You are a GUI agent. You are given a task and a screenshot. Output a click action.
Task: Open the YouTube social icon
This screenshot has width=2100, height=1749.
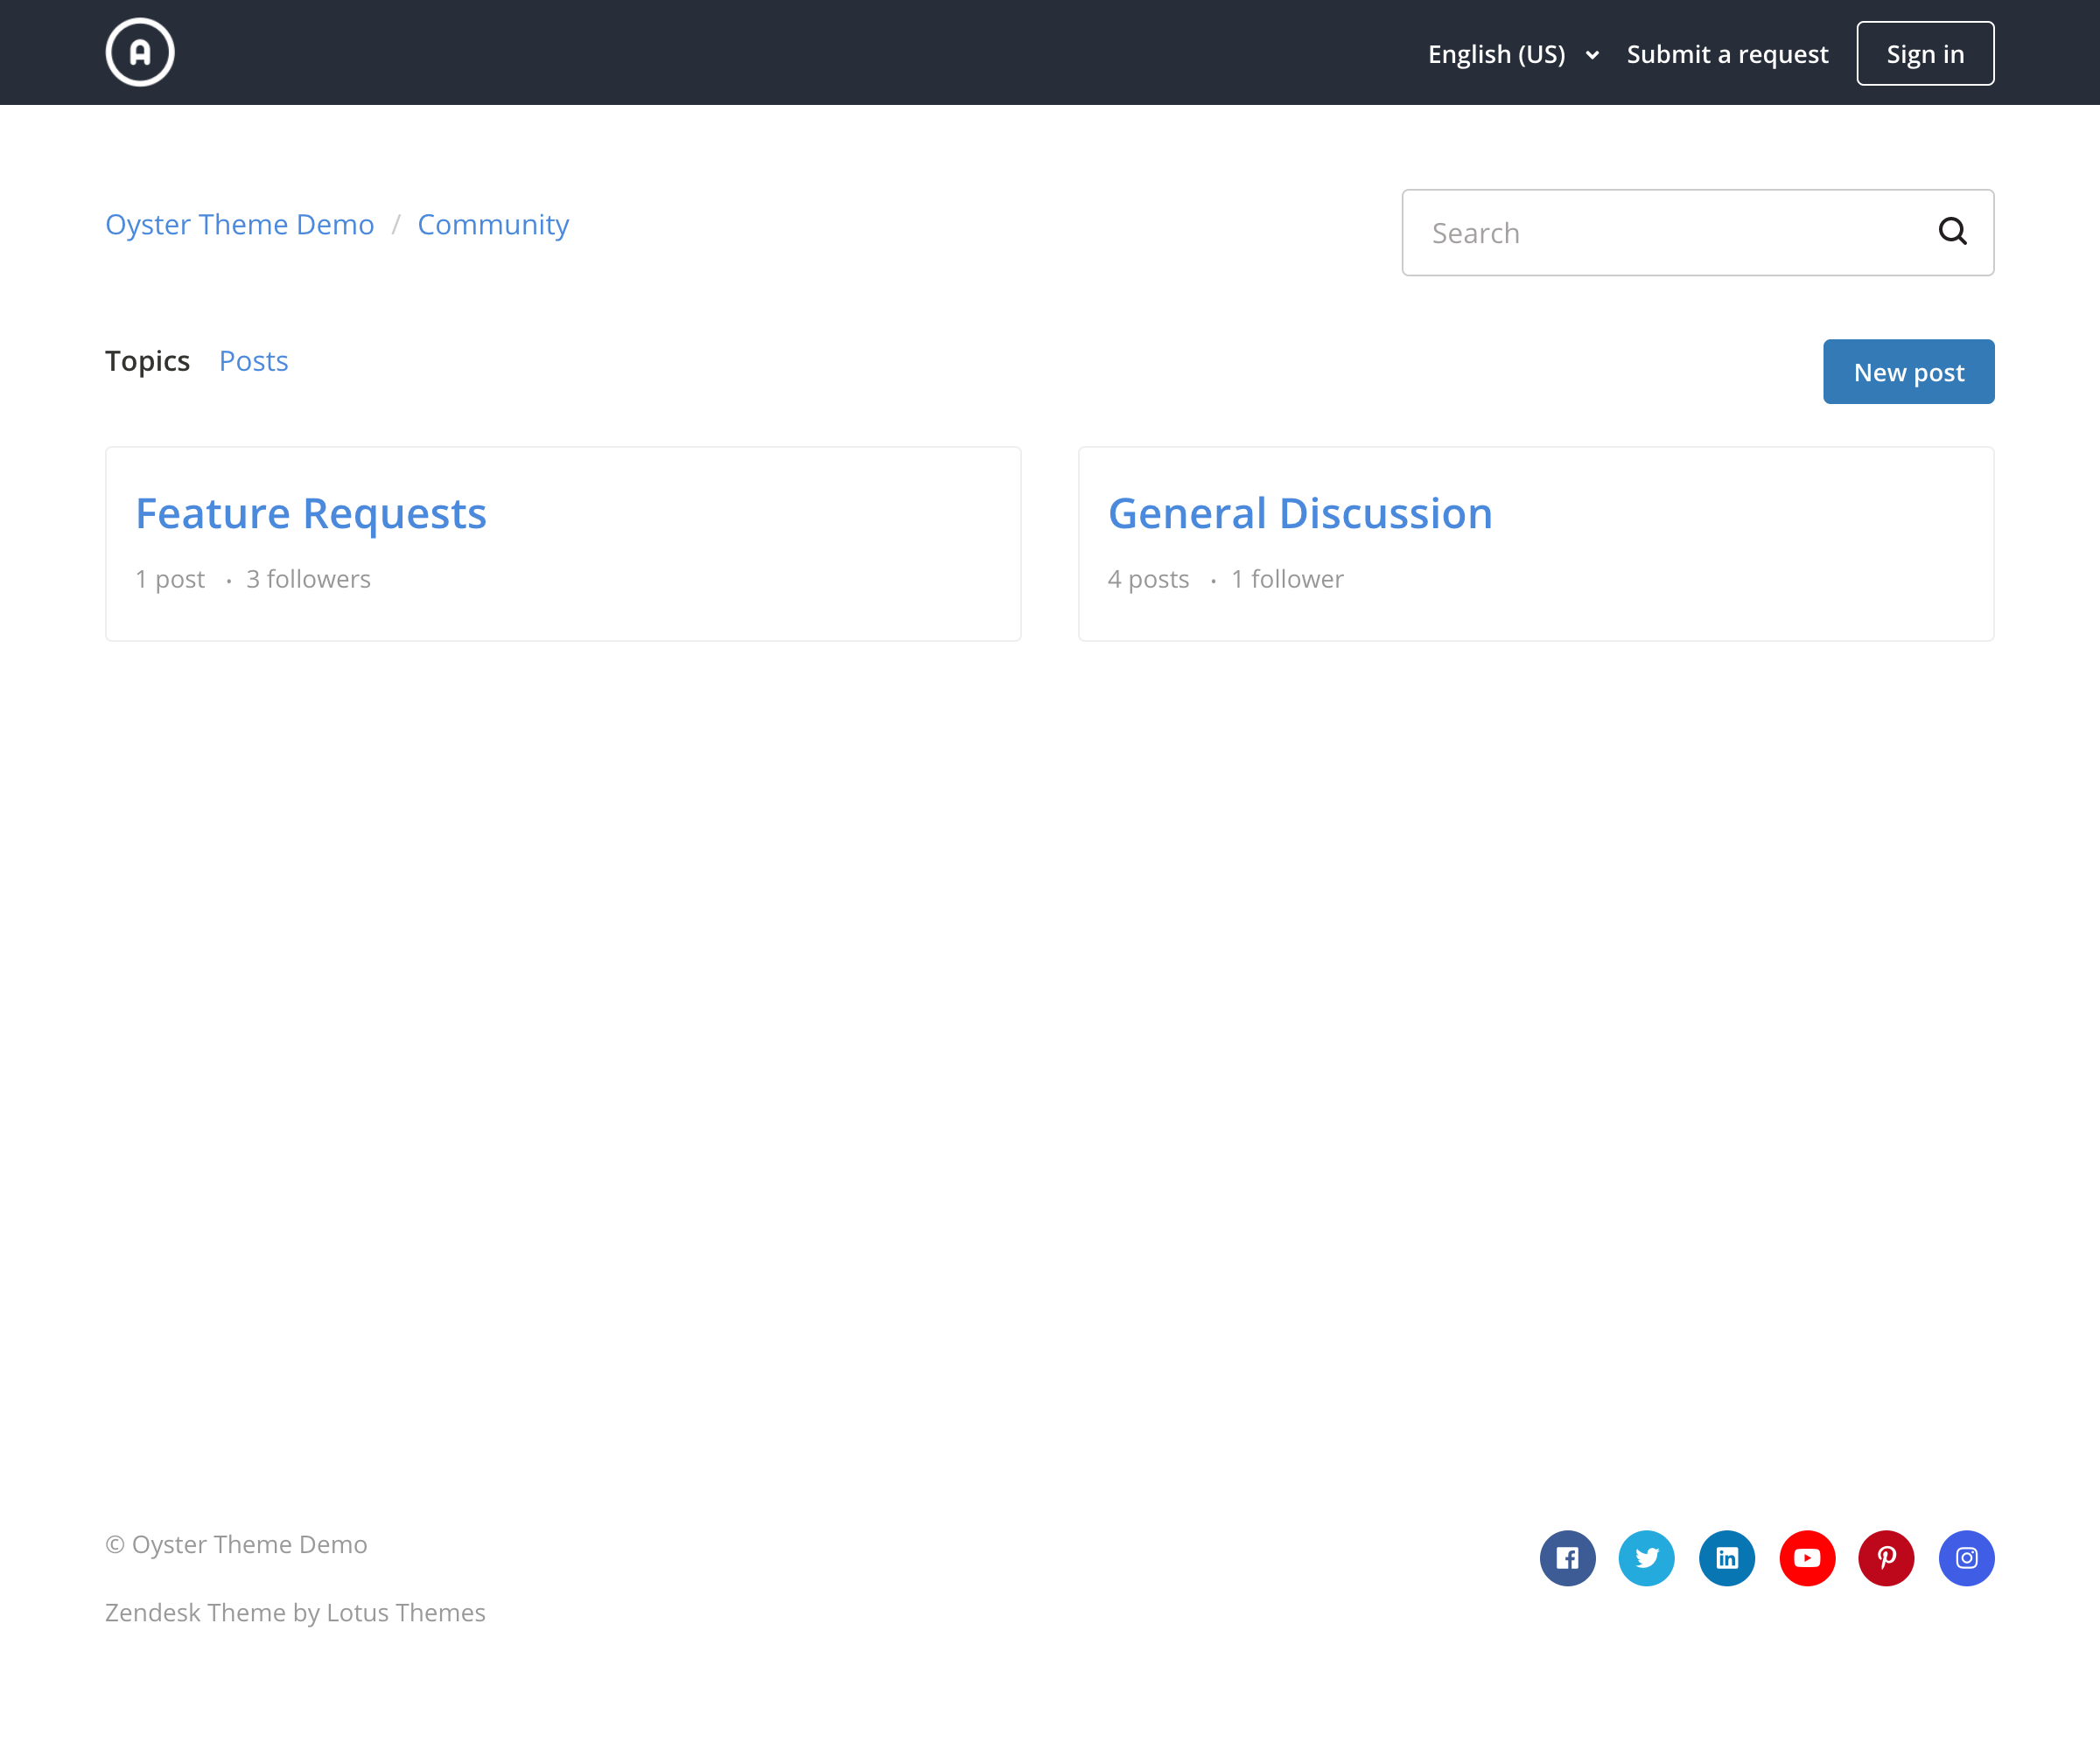coord(1806,1557)
